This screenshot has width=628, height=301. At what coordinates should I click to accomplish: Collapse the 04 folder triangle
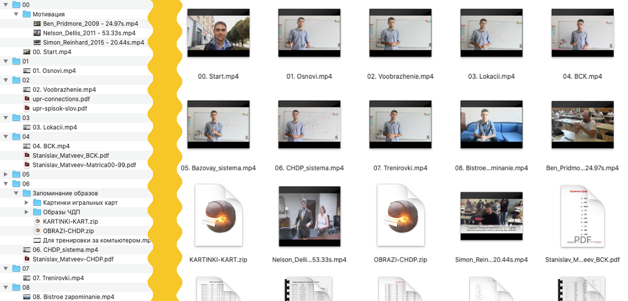pyautogui.click(x=5, y=137)
